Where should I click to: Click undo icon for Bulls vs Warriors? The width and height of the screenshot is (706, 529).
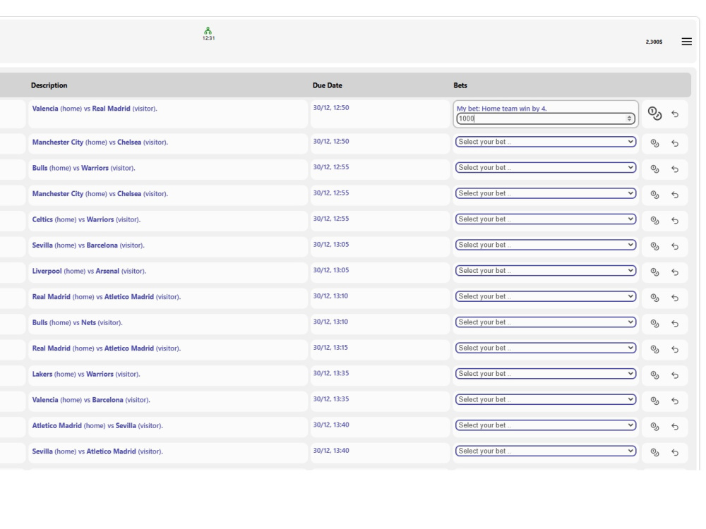(674, 169)
